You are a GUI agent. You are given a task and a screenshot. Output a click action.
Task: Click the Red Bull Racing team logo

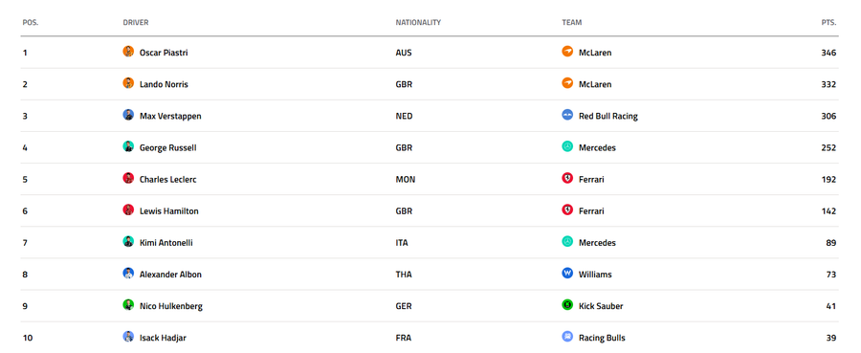coord(567,116)
